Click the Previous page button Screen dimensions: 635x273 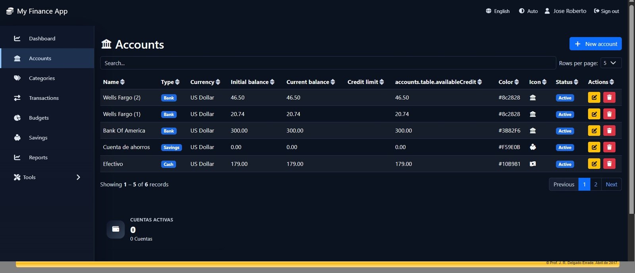point(564,184)
